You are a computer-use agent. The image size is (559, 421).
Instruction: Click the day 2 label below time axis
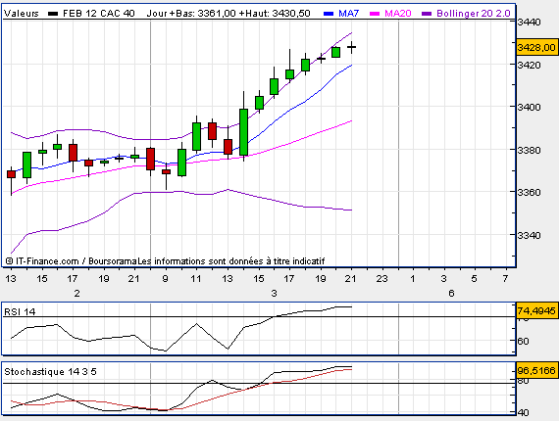[x=76, y=294]
